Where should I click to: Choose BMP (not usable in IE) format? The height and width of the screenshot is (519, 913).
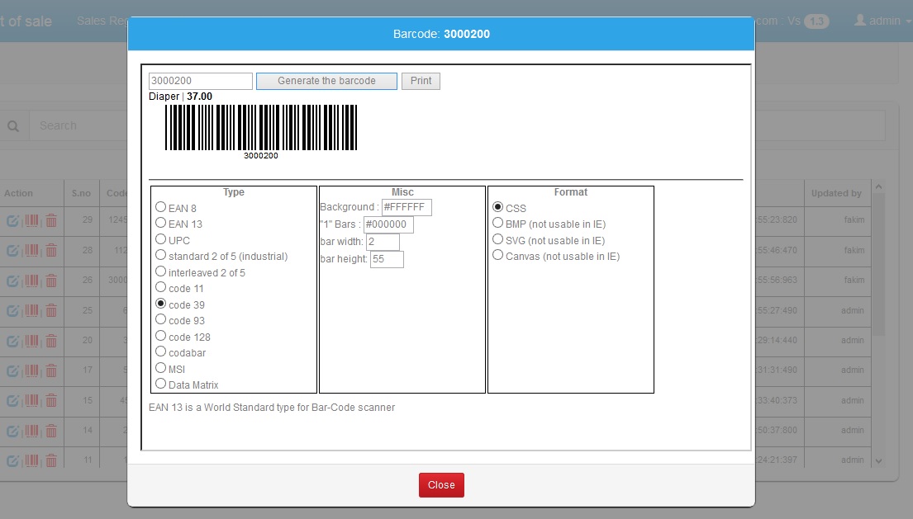click(498, 223)
